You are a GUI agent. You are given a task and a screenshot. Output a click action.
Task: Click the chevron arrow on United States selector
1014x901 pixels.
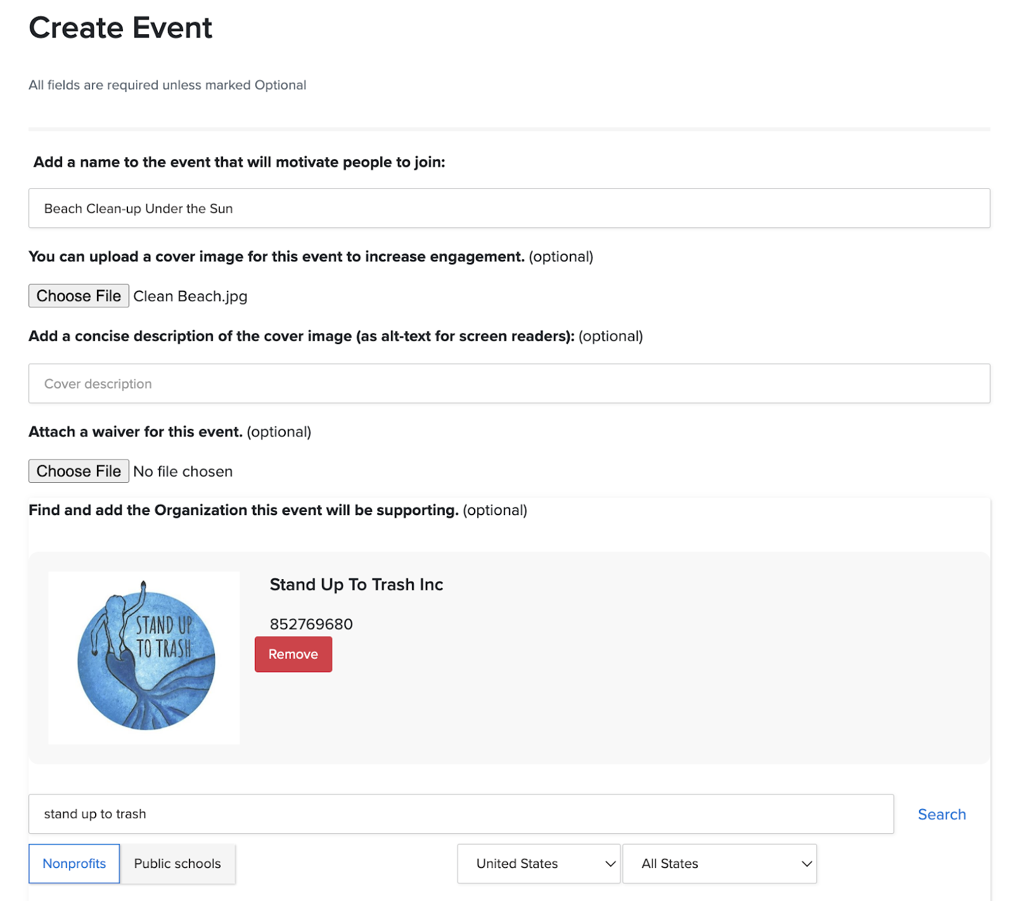pyautogui.click(x=610, y=864)
